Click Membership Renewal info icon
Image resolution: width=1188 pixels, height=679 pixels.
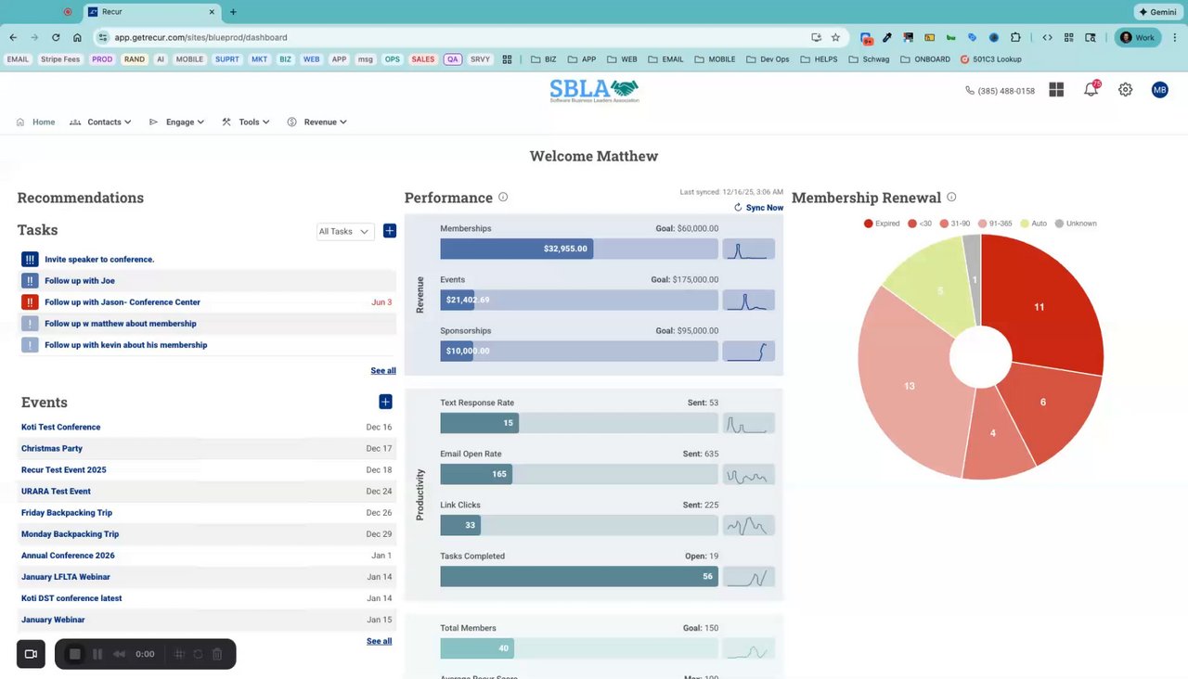pos(951,198)
